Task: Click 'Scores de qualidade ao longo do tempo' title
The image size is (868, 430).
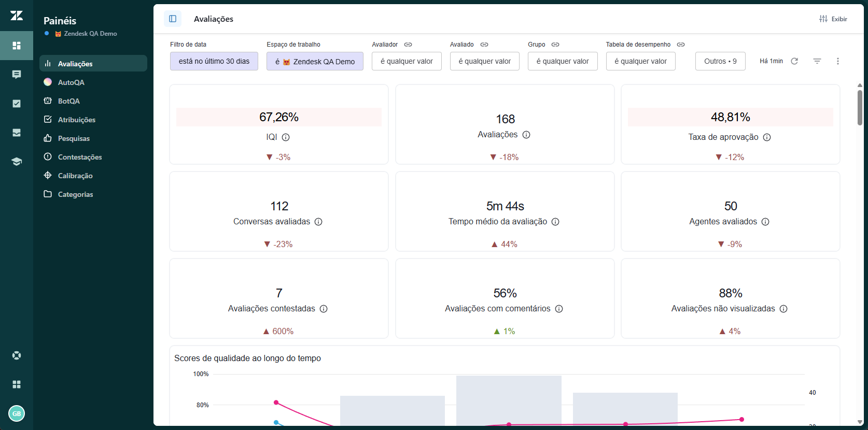Action: coord(247,358)
